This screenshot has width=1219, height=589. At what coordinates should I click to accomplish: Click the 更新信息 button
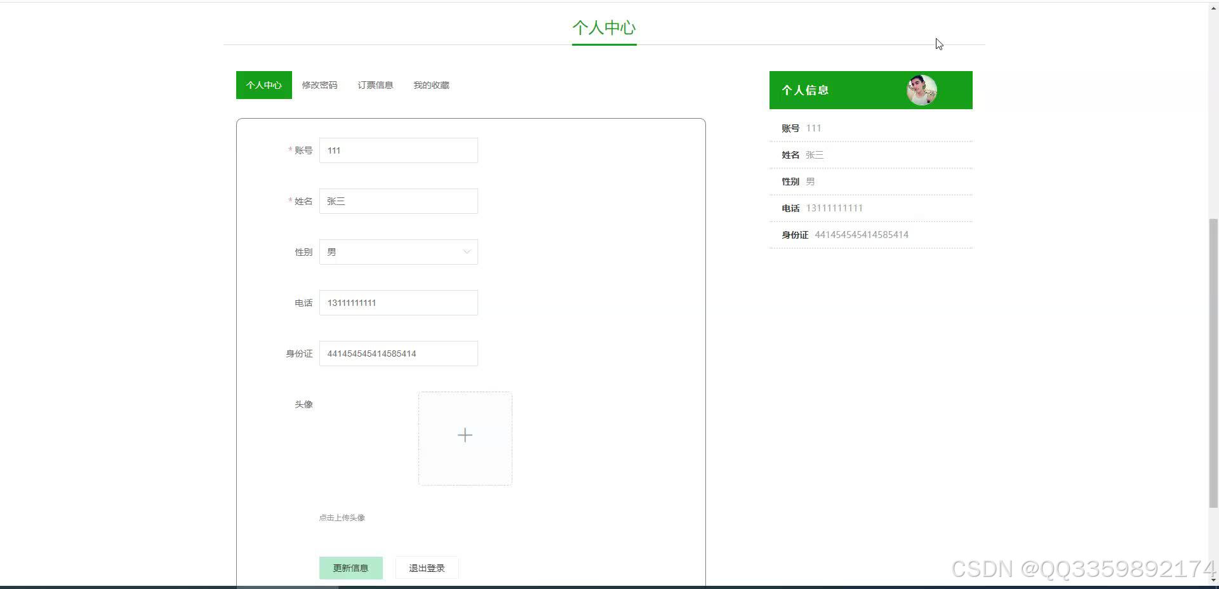tap(351, 568)
